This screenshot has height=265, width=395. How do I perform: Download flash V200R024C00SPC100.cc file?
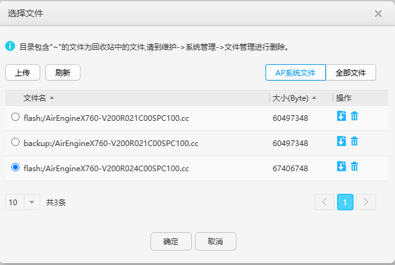pyautogui.click(x=341, y=166)
